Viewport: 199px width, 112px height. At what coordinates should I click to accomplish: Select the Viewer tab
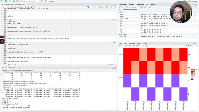[145, 43]
